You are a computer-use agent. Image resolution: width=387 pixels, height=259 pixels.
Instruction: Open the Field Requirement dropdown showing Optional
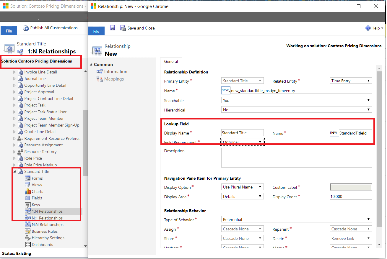(x=260, y=142)
